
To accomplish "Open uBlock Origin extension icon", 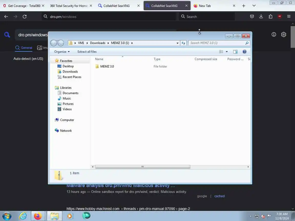I will click(x=280, y=17).
